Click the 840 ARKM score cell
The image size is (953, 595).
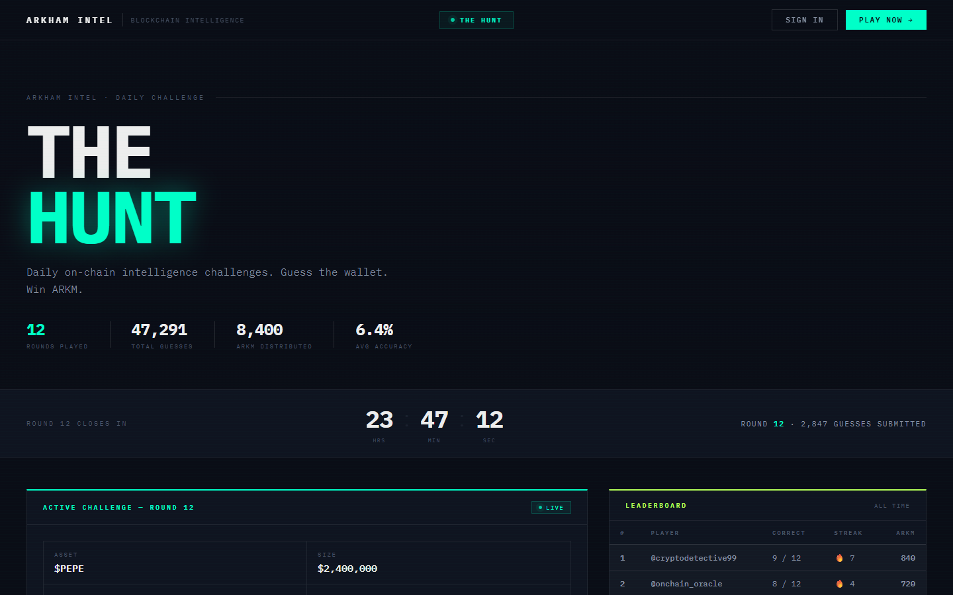(908, 558)
